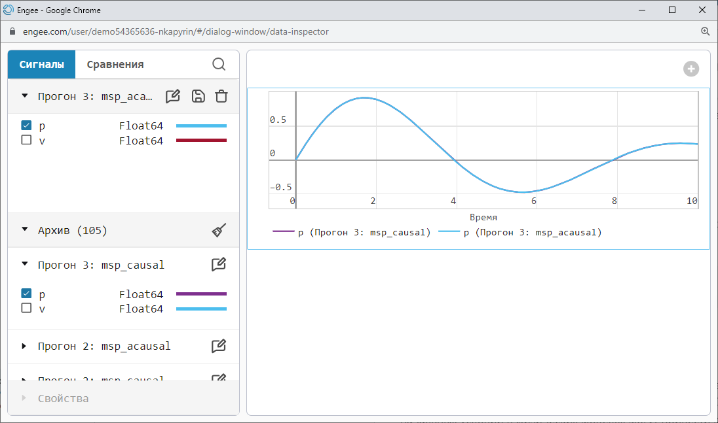This screenshot has height=423, width=718.
Task: Expand Прогон 2: msp_acausal run
Action: (x=25, y=346)
